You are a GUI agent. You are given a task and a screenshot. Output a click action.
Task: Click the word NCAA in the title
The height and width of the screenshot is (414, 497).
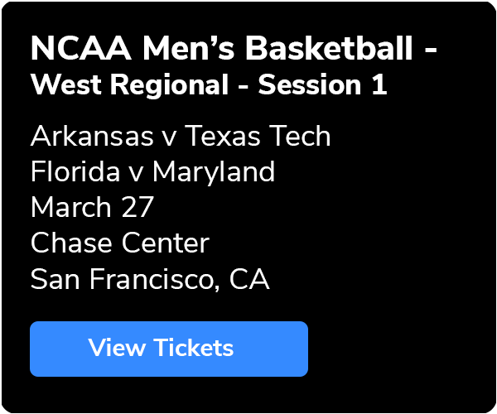click(81, 49)
